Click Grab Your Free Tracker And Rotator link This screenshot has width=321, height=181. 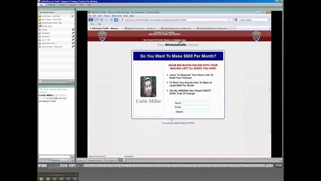(x=164, y=34)
